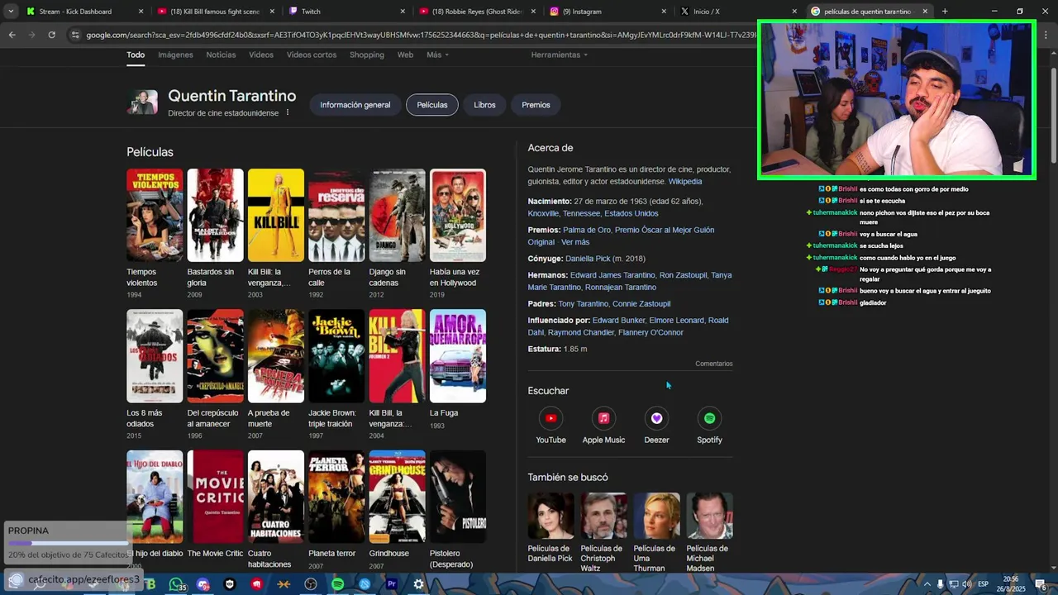Open the Palma de Oro link
This screenshot has height=595, width=1058.
click(587, 230)
